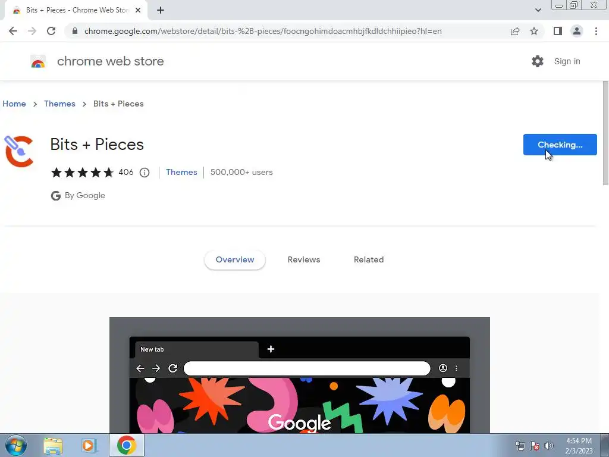Go back using the browser back arrow

click(x=13, y=31)
